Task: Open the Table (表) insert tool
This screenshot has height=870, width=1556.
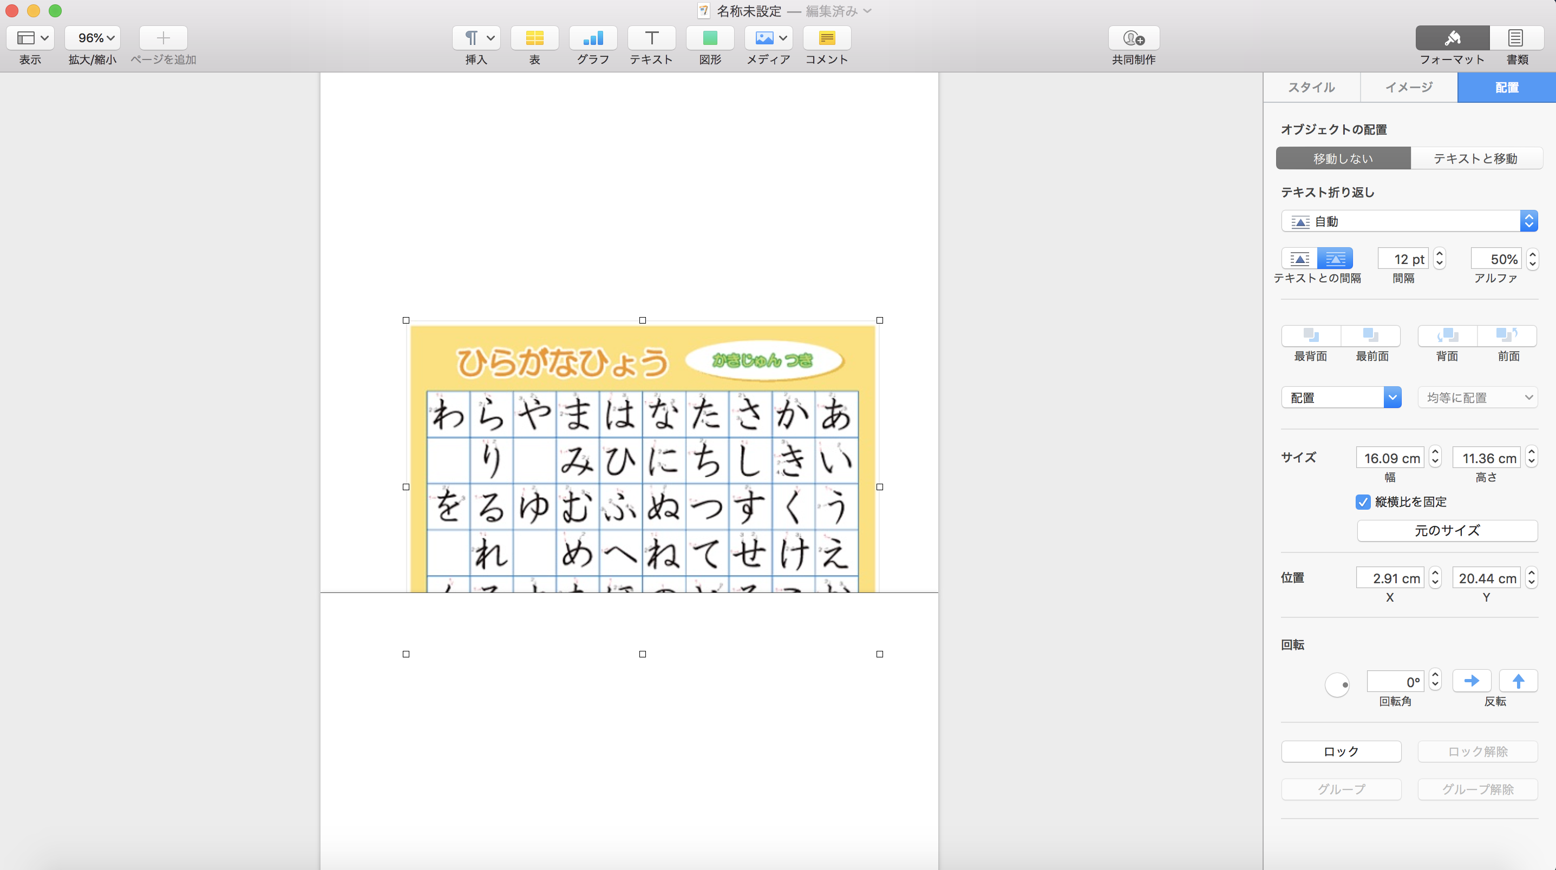Action: click(x=534, y=38)
